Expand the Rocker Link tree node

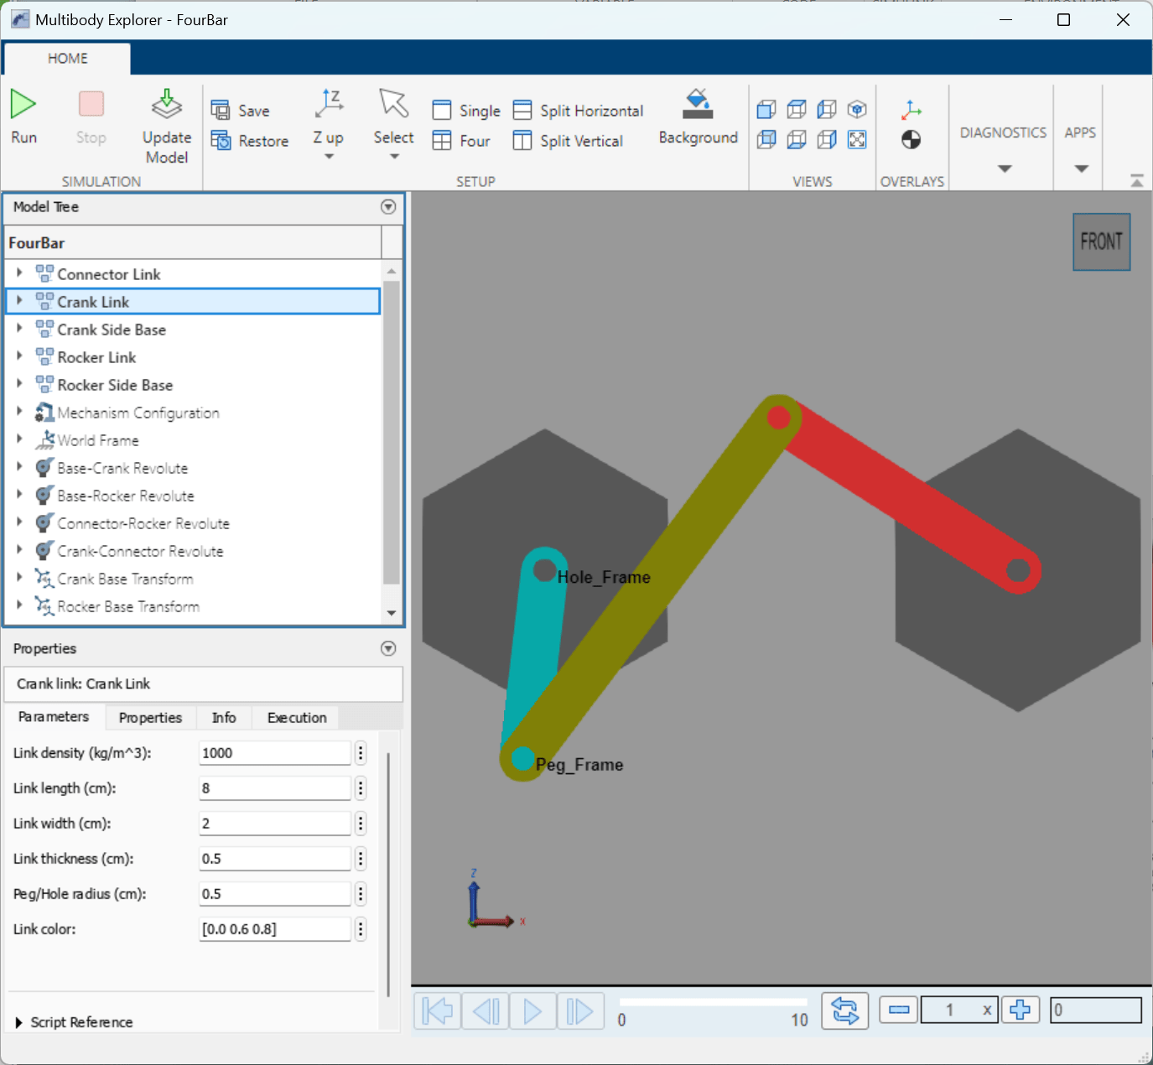click(x=19, y=357)
